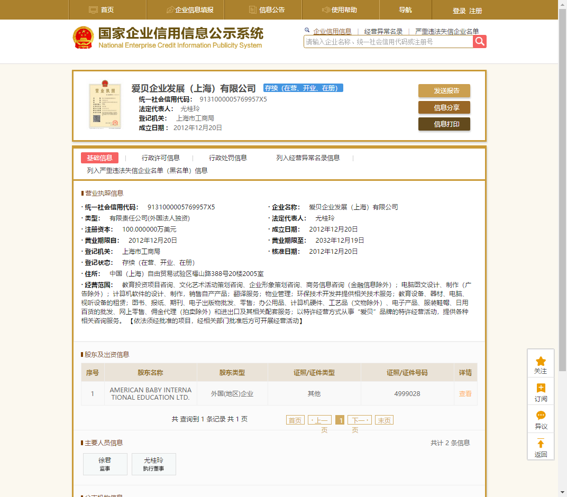
Task: Click 查看 details link for shareholder
Action: click(465, 394)
